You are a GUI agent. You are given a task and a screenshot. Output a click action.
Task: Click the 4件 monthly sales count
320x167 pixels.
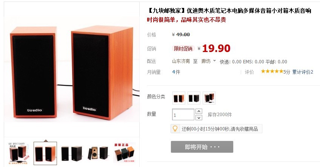[176, 72]
